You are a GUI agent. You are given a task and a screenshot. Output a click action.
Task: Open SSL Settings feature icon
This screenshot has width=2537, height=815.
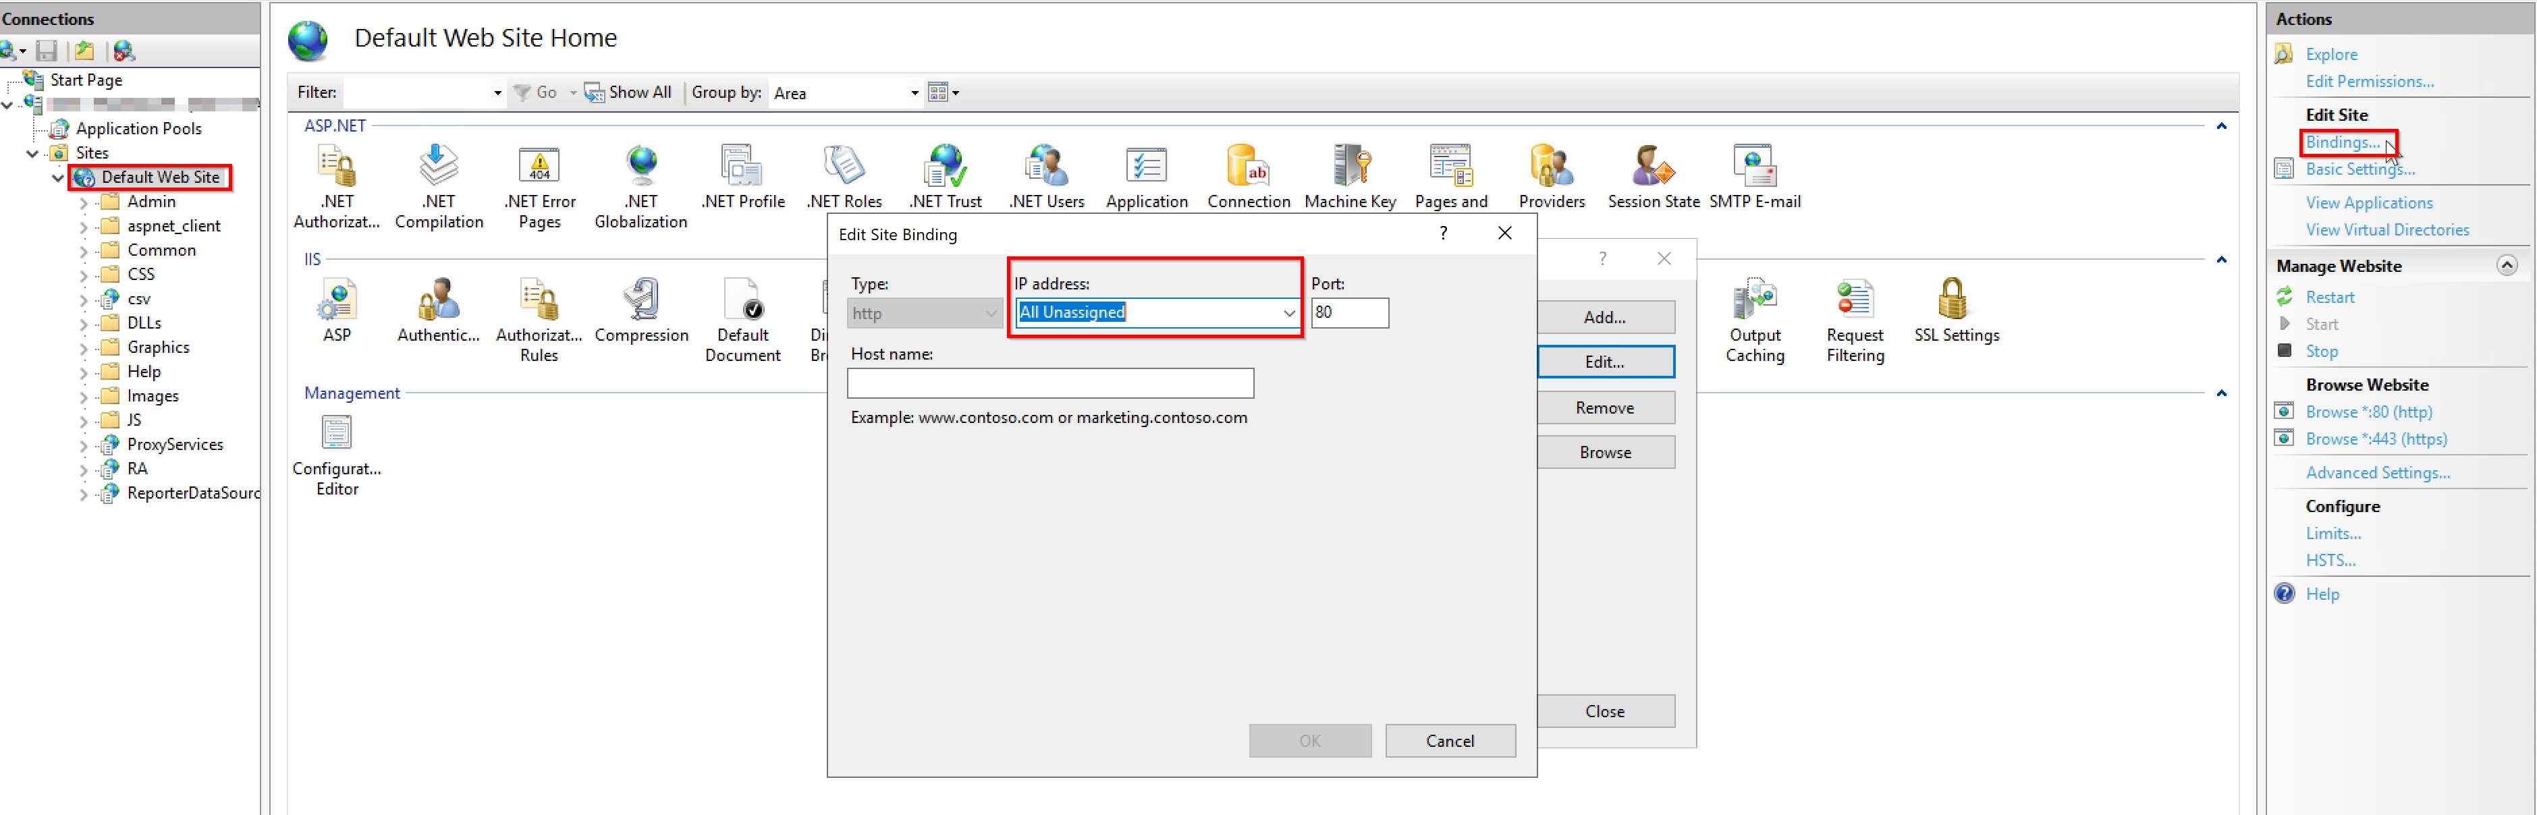click(x=1955, y=300)
